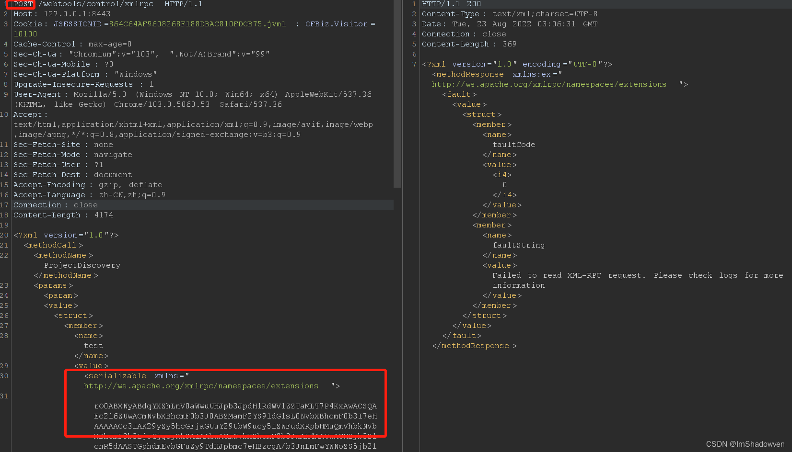This screenshot has width=792, height=452.
Task: Click the Accept-Encoding gzip, deflate line
Action: click(88, 185)
